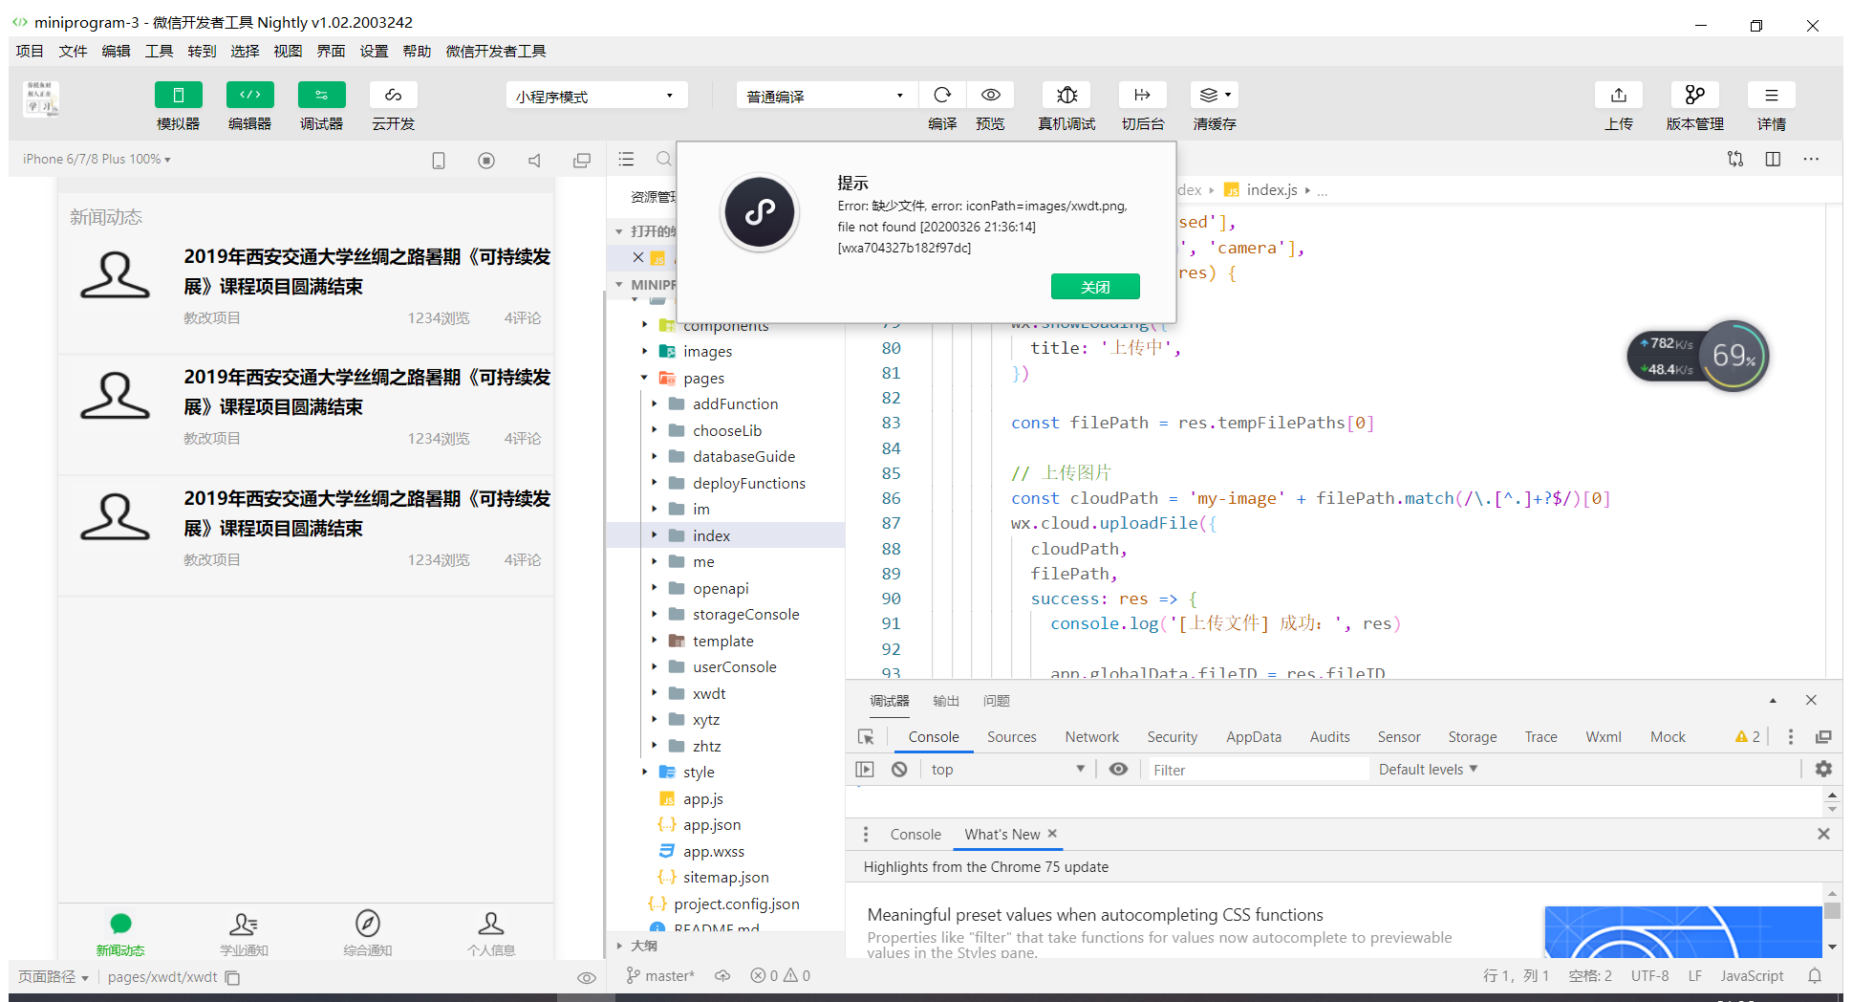Toggle the 调试器 debugger panel button
This screenshot has width=1852, height=1002.
321,95
